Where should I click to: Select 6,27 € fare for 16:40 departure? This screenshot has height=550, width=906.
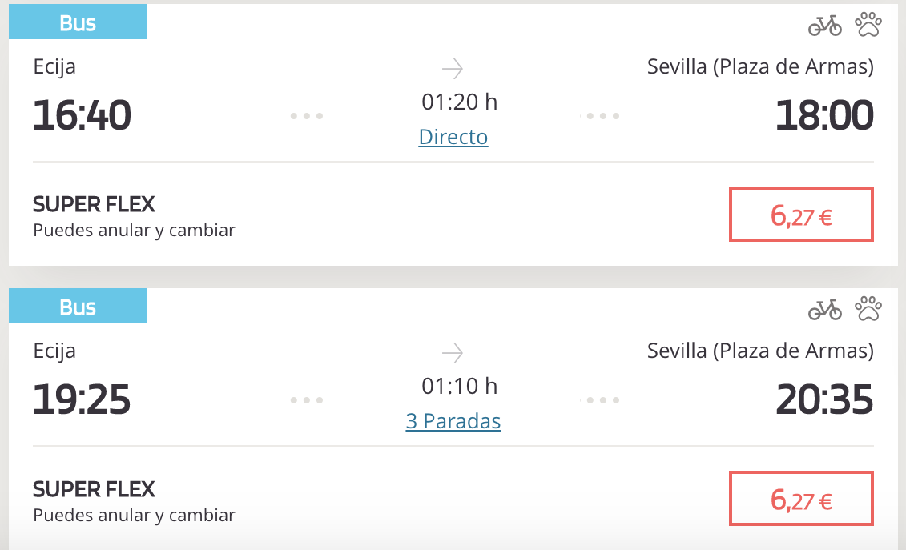[801, 215]
